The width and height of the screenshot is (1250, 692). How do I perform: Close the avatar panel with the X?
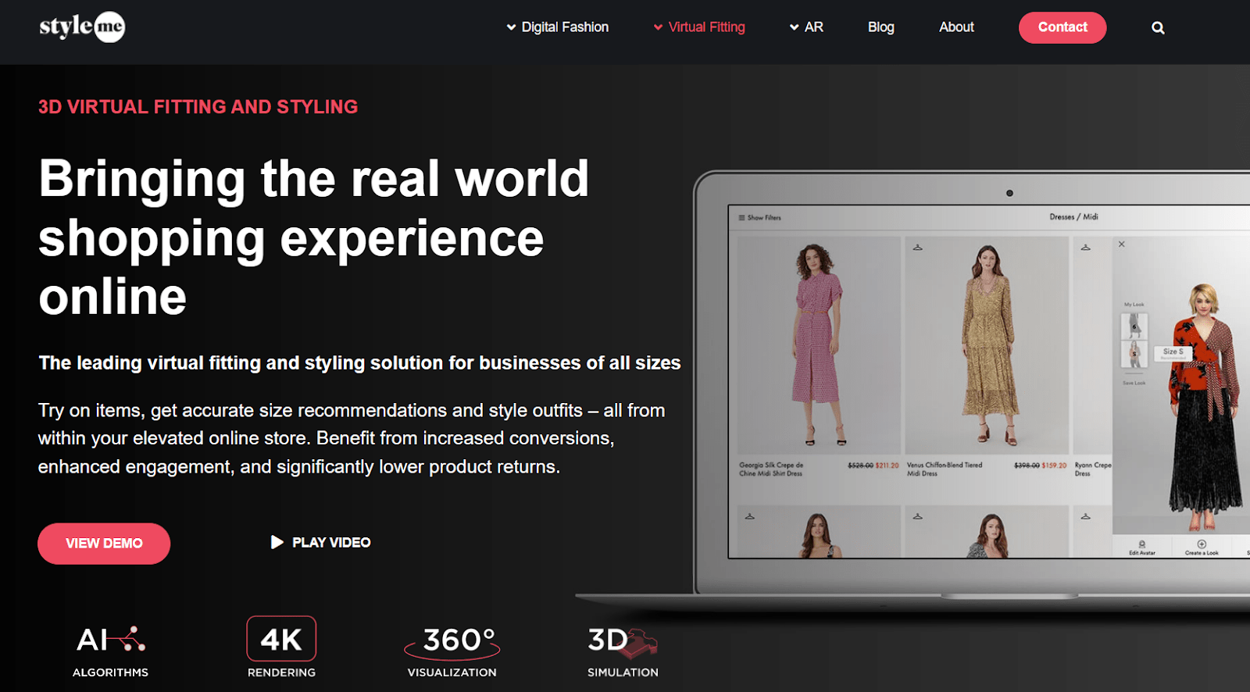(1122, 244)
